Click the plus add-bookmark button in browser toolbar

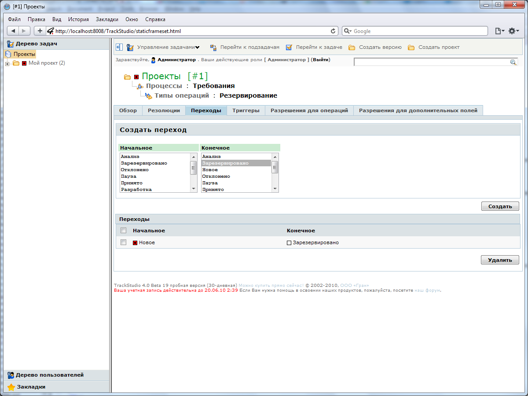[x=40, y=31]
